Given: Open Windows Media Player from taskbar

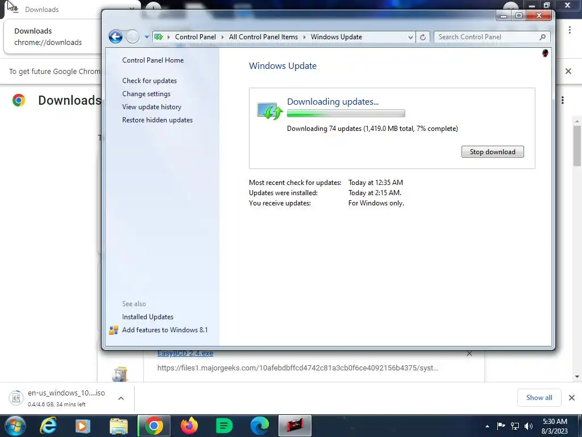Looking at the screenshot, I should [82, 426].
